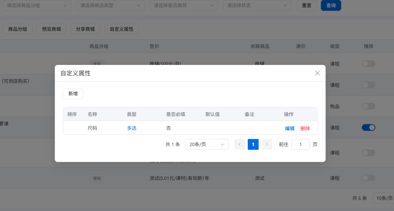Viewport: 394px width, 211px height.
Task: Click the 重置 reset button
Action: [306, 5]
